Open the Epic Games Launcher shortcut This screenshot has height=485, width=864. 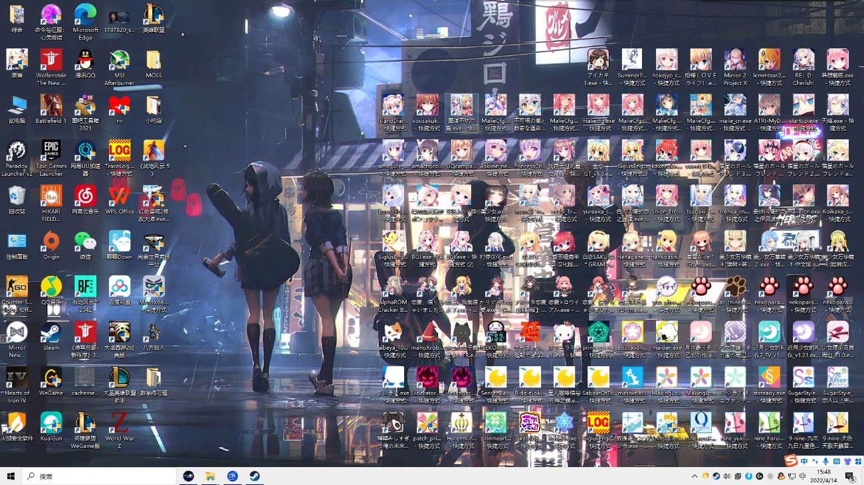(x=51, y=158)
